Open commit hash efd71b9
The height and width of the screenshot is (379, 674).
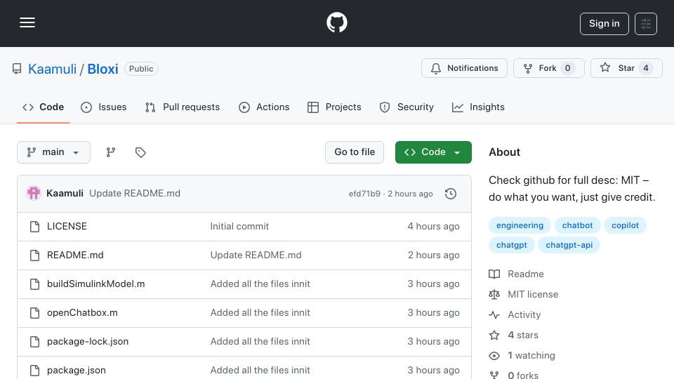coord(364,194)
